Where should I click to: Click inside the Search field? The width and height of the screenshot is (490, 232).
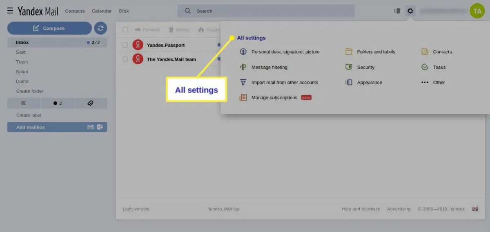coord(266,11)
